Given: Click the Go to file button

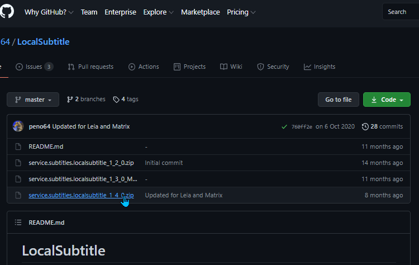Looking at the screenshot, I should tap(339, 100).
